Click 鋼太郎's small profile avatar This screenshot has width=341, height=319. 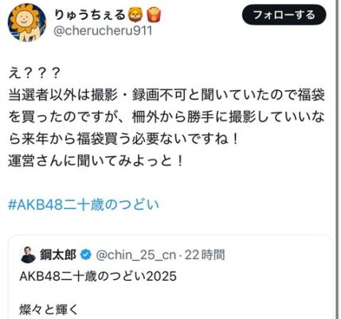pos(28,254)
